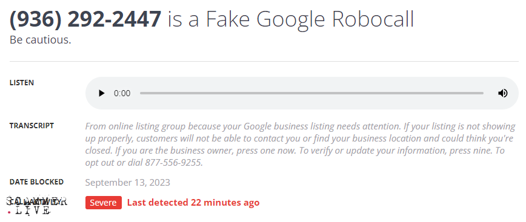Mute the audio with the speaker icon

tap(502, 93)
